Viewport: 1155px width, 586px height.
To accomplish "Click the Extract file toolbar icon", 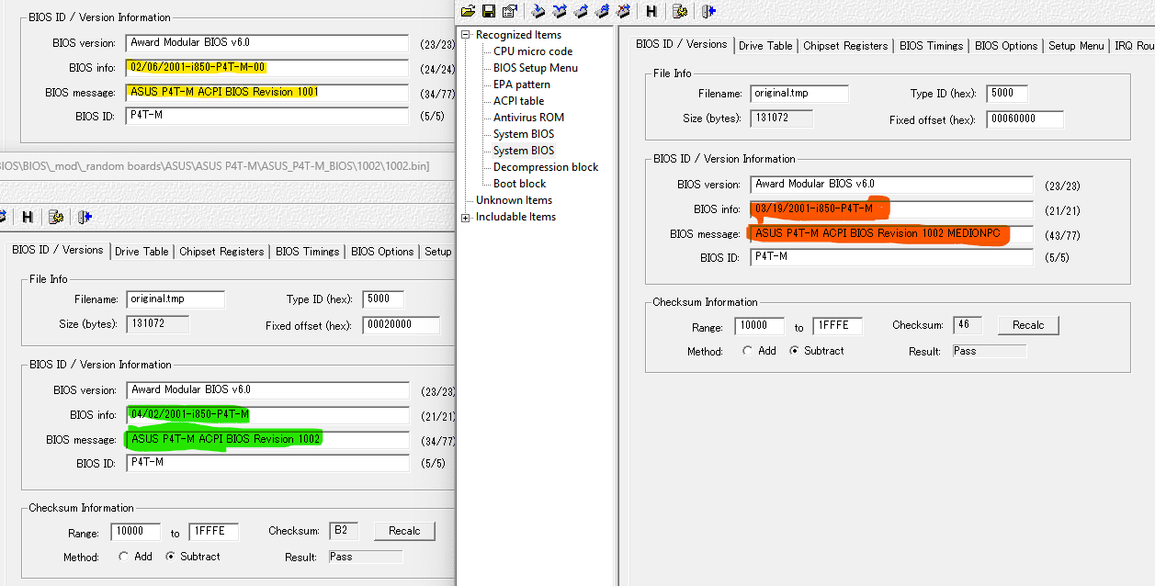I will (x=581, y=11).
